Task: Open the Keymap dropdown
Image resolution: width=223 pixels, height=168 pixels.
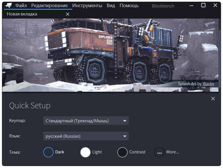Action: click(86, 121)
